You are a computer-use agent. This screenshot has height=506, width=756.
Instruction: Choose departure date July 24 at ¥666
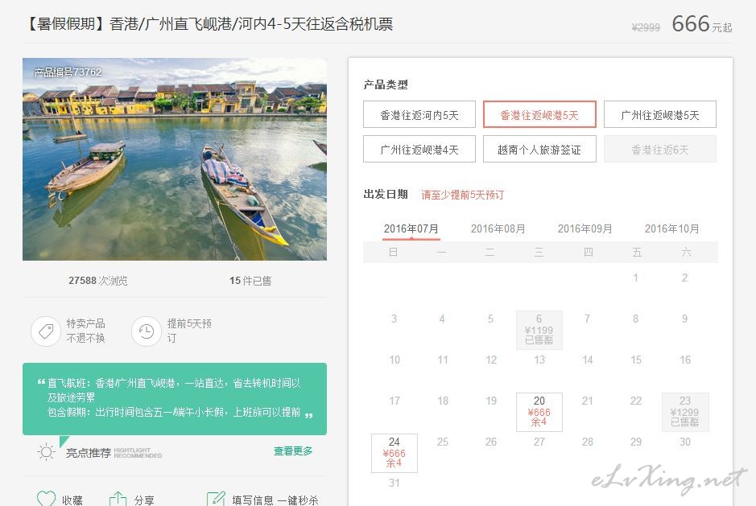395,453
